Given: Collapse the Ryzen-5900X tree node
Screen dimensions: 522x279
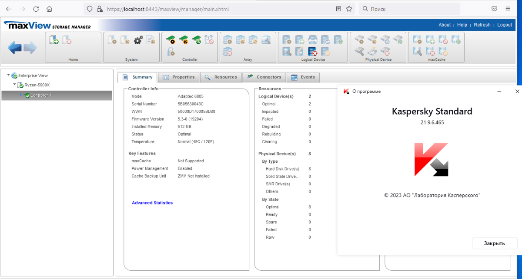Looking at the screenshot, I should click(x=14, y=85).
